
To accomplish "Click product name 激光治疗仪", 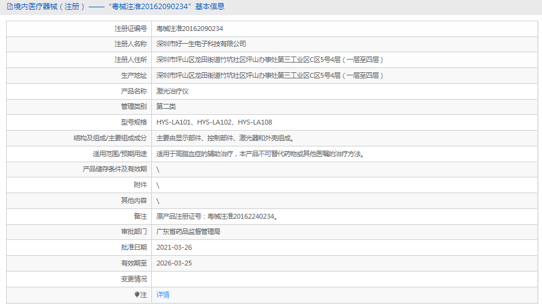I will tap(172, 91).
